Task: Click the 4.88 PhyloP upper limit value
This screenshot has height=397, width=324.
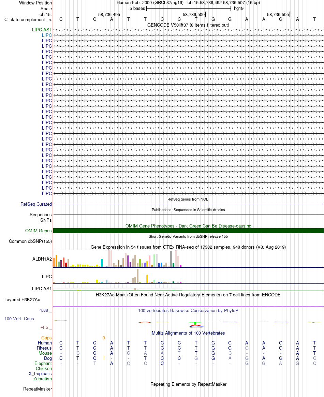Action: click(x=44, y=310)
